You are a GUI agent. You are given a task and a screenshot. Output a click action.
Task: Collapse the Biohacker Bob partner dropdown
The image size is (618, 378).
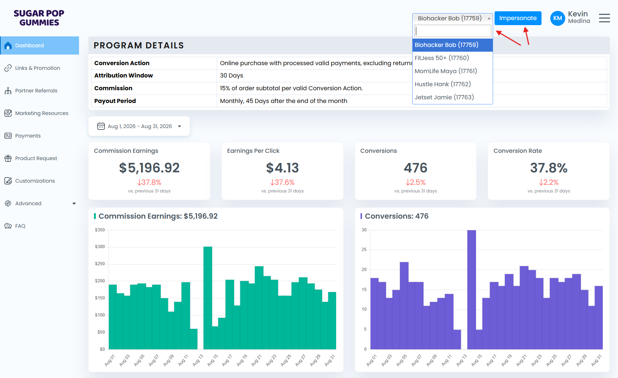pyautogui.click(x=452, y=18)
